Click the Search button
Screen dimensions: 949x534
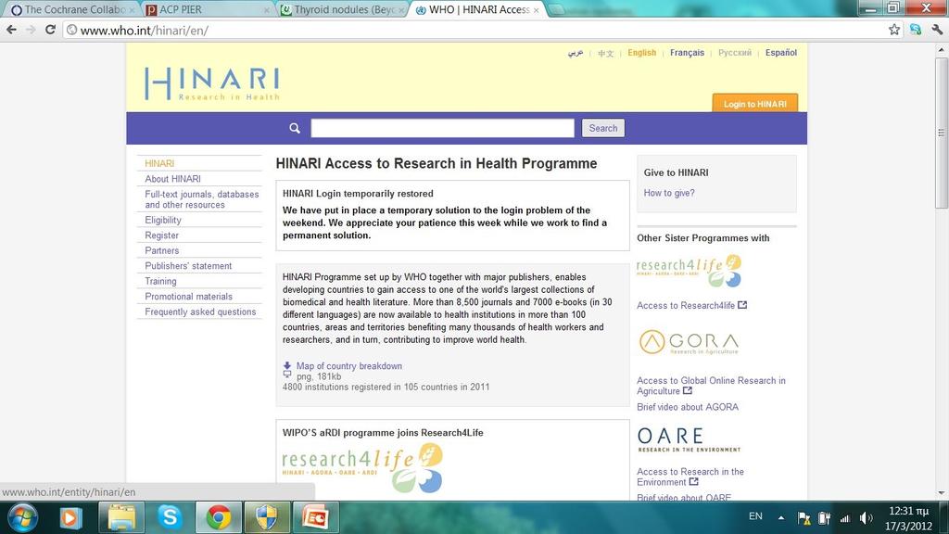[x=603, y=128]
